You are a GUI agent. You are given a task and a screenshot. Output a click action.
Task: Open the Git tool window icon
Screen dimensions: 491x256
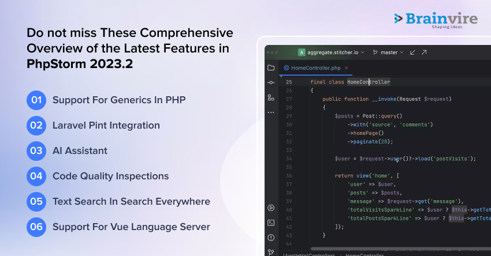[271, 251]
